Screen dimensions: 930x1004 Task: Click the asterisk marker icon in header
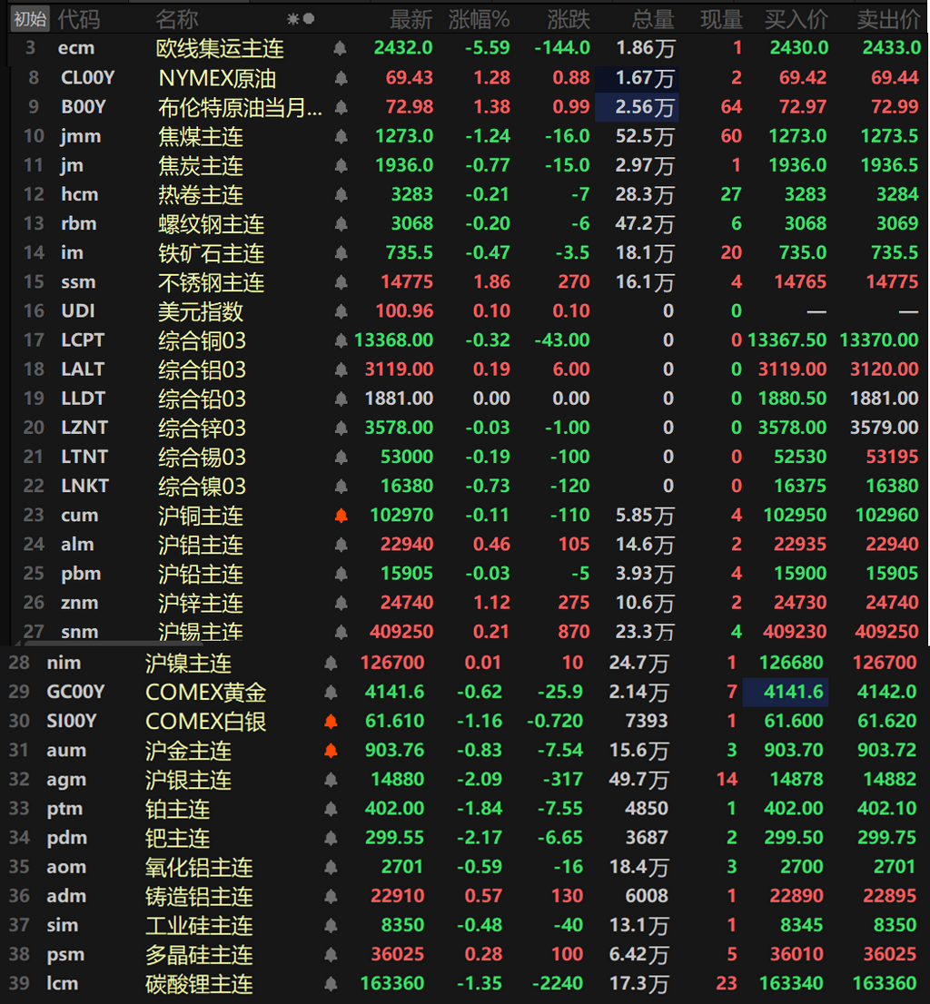[x=292, y=19]
